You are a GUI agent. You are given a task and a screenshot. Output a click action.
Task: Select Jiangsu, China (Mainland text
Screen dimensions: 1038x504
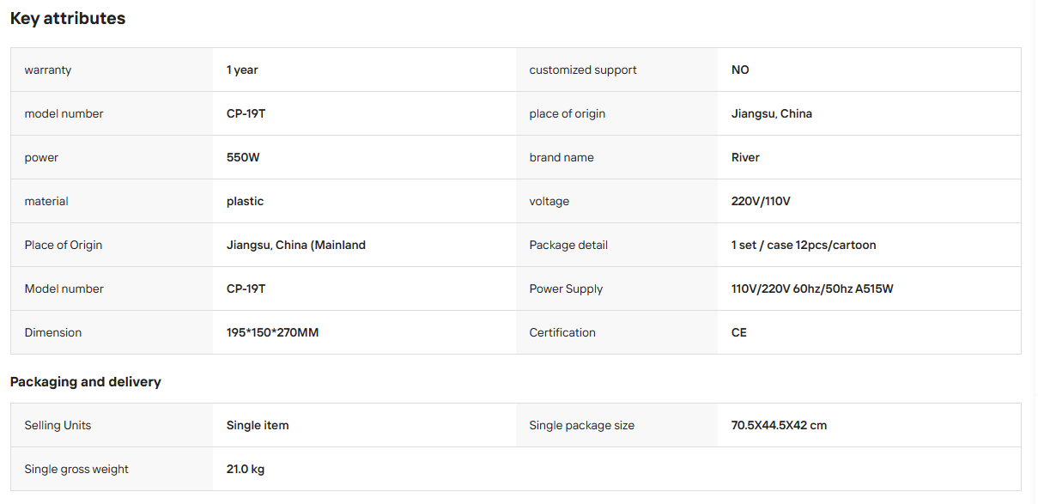pyautogui.click(x=296, y=245)
